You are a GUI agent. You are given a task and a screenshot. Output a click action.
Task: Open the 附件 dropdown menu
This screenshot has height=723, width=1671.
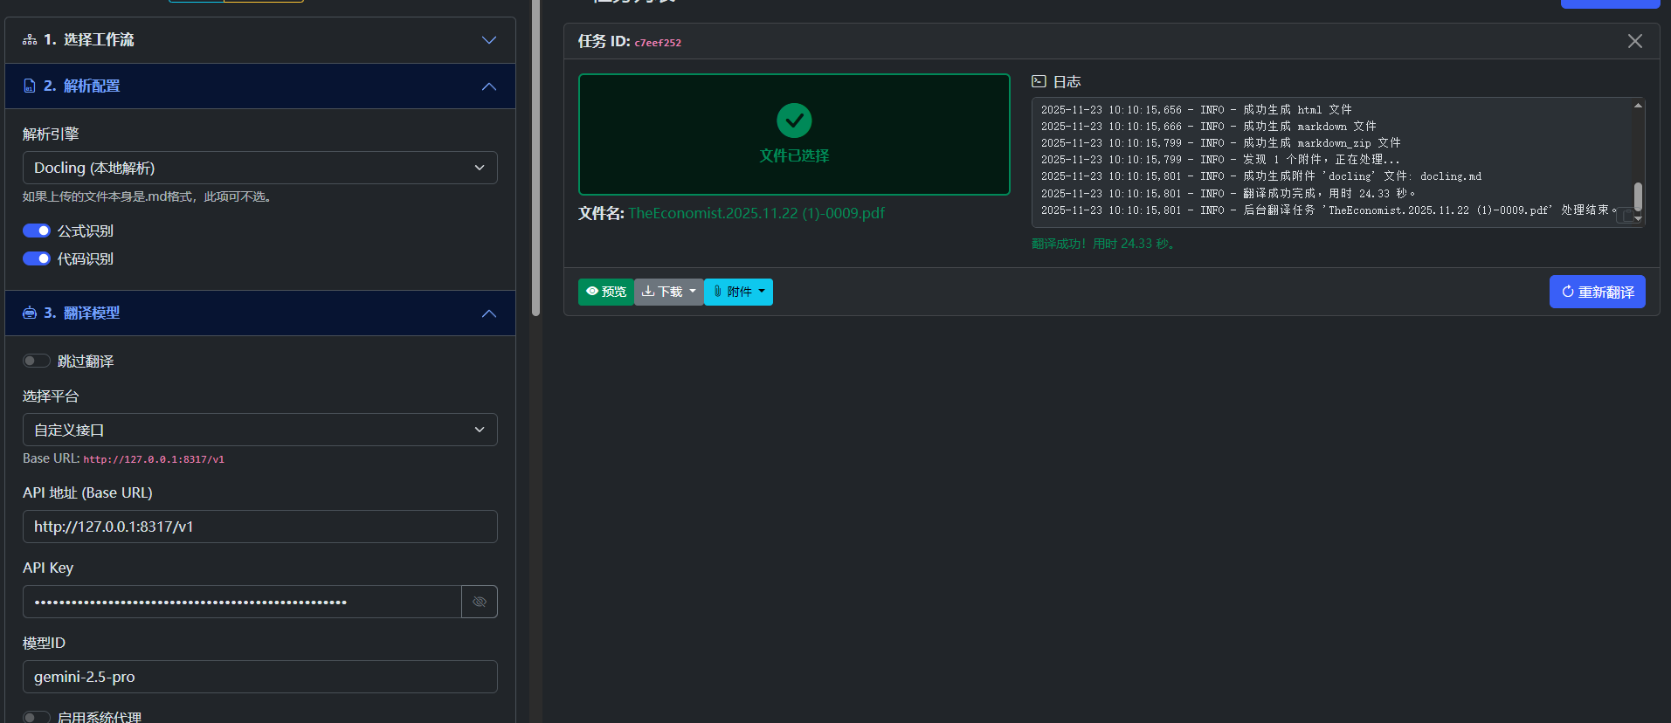pos(738,292)
